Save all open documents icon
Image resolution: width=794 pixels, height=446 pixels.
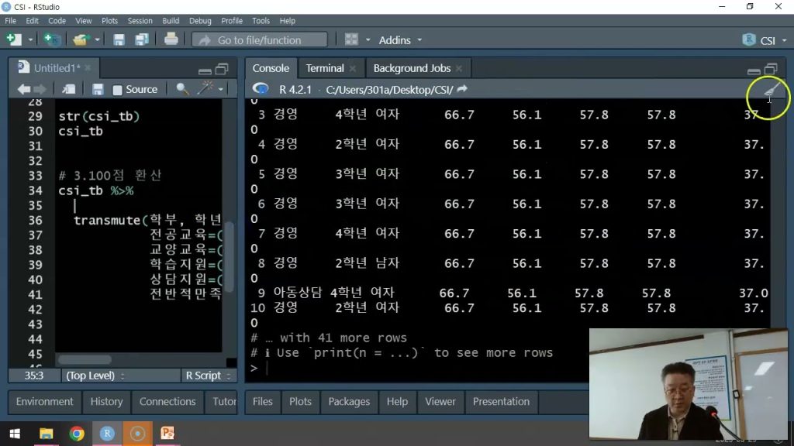click(142, 39)
